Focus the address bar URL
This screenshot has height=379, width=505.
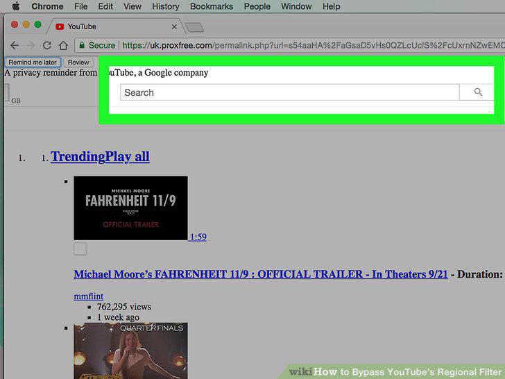(x=312, y=45)
